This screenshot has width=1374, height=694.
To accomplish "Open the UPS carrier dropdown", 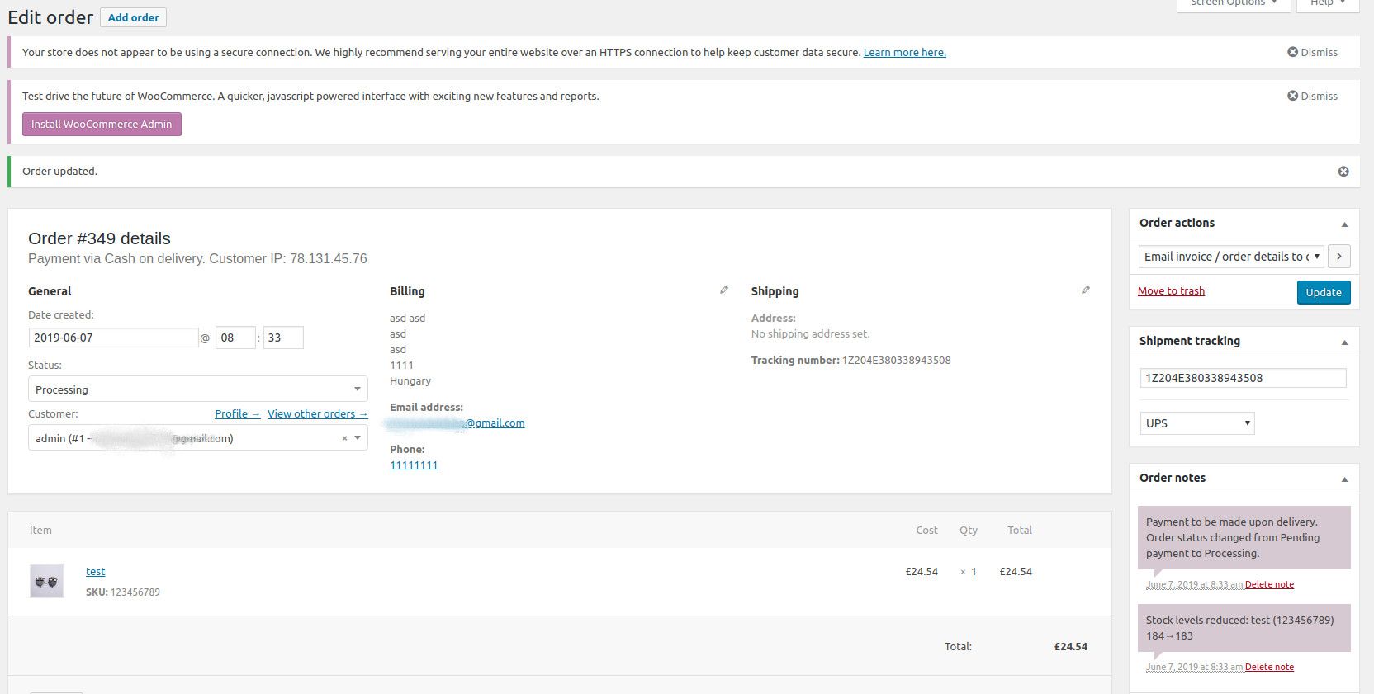I will coord(1197,423).
